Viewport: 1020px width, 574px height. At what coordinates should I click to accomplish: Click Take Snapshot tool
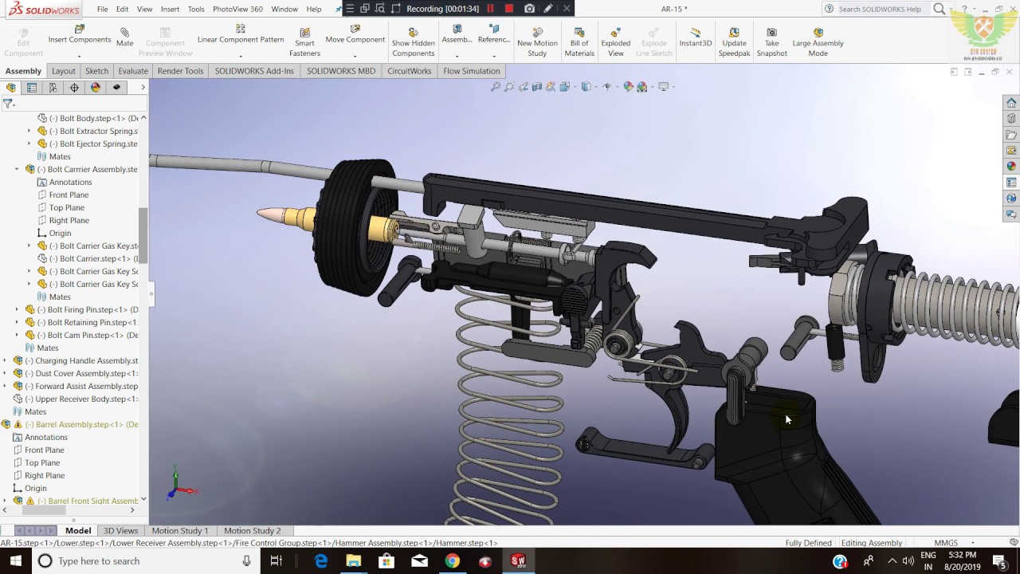click(771, 43)
